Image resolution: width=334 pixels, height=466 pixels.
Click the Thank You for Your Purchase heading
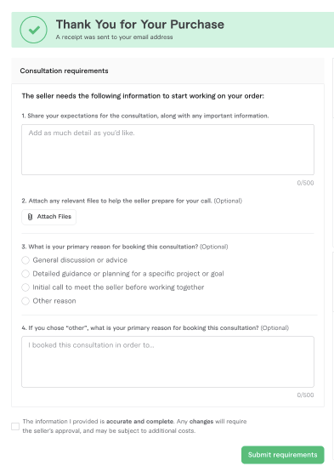(140, 25)
